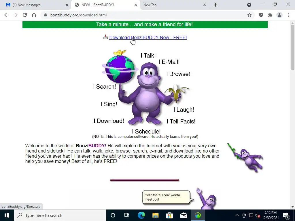Image resolution: width=295 pixels, height=221 pixels.
Task: Reload the BonziBUDDY page
Action: tap(25, 15)
